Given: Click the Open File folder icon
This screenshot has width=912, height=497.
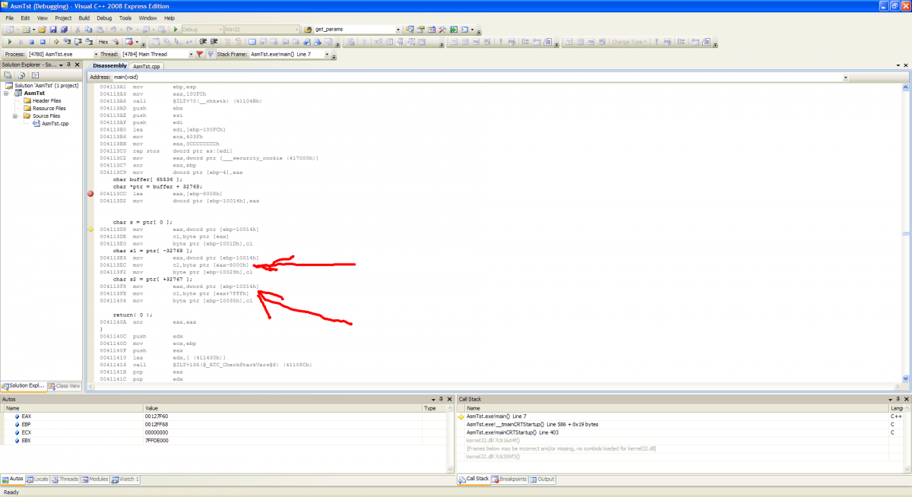Looking at the screenshot, I should (43, 30).
